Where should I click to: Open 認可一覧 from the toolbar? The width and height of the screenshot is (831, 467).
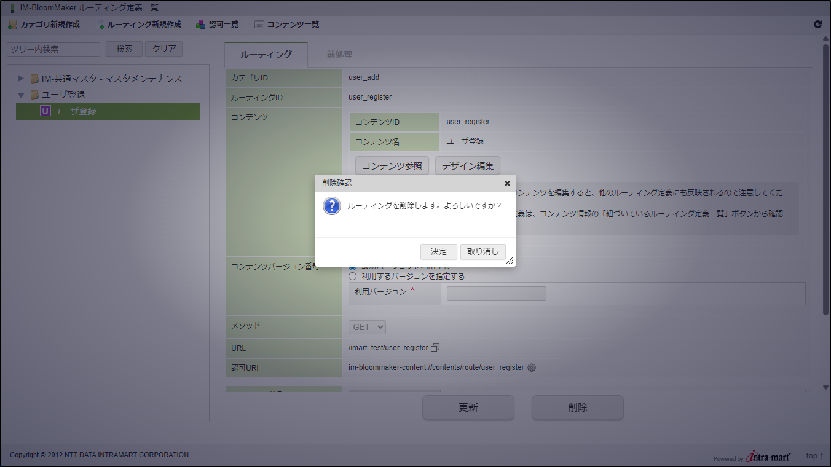[x=218, y=25]
